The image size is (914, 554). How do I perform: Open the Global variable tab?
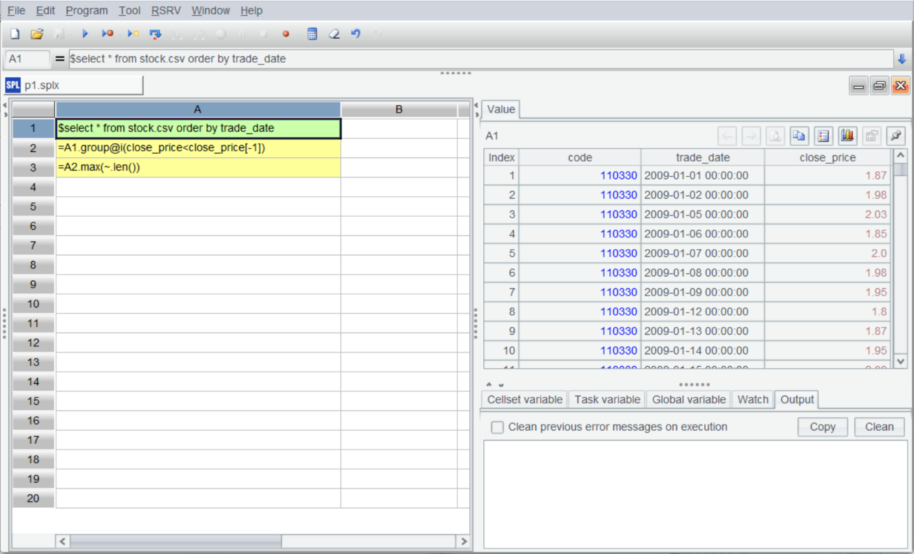688,399
